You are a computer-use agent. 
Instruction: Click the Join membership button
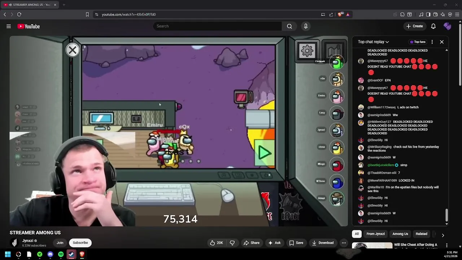pyautogui.click(x=60, y=243)
